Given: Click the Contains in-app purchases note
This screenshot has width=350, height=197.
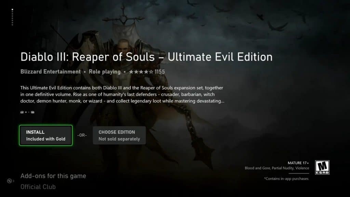Looking at the screenshot, I should [x=286, y=179].
